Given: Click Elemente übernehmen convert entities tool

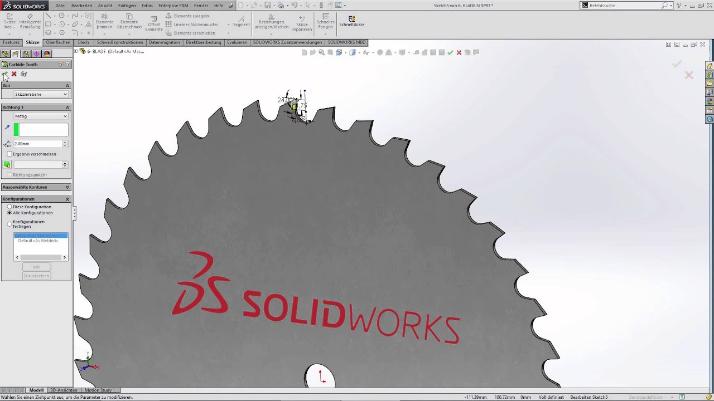Looking at the screenshot, I should (129, 21).
